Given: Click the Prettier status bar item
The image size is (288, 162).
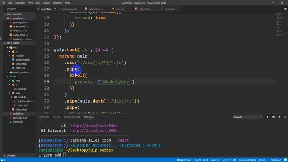Looking at the screenshot, I should point(276,160).
